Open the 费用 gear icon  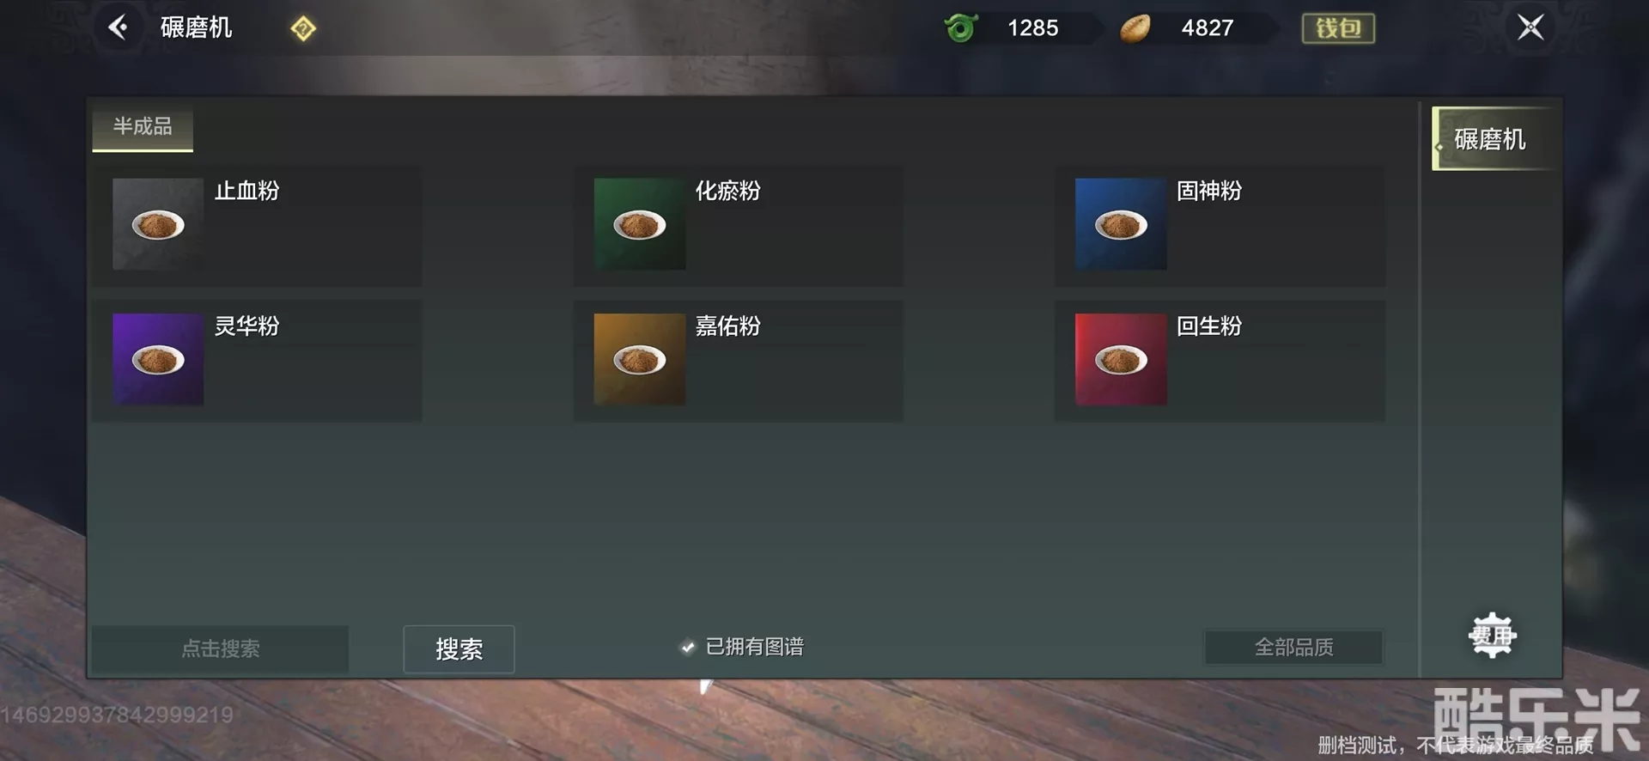pyautogui.click(x=1492, y=636)
